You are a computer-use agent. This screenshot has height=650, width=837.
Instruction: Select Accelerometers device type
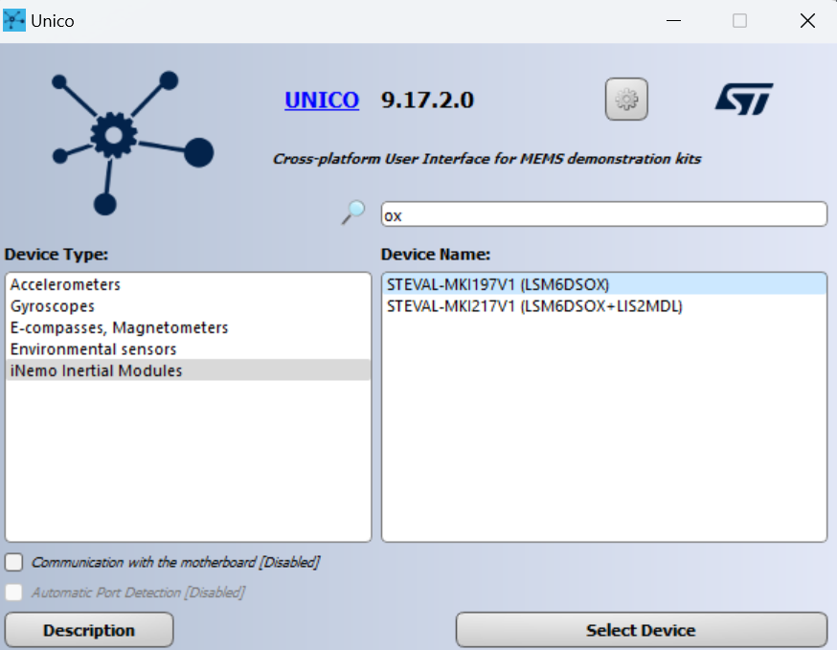[x=188, y=284]
